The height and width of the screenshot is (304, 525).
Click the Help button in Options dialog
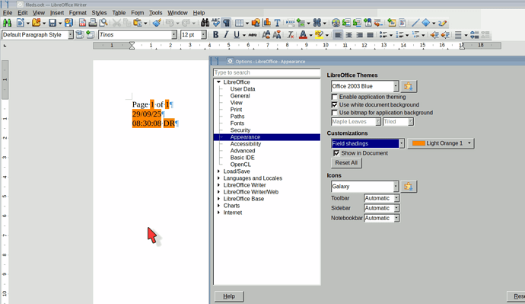229,296
